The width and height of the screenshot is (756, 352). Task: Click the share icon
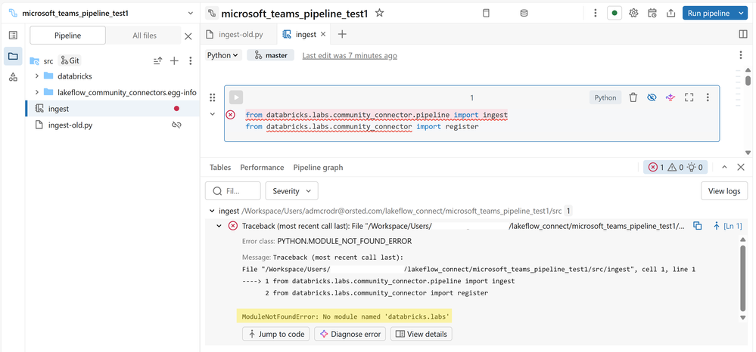(670, 14)
